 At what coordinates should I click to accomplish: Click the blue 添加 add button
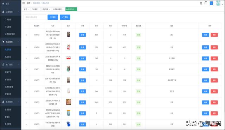pos(65,17)
